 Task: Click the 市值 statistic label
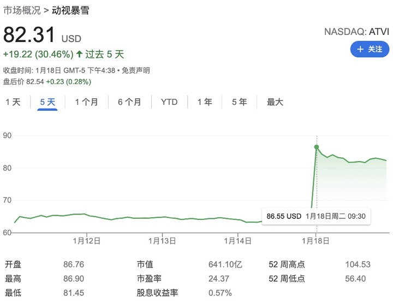pyautogui.click(x=145, y=265)
